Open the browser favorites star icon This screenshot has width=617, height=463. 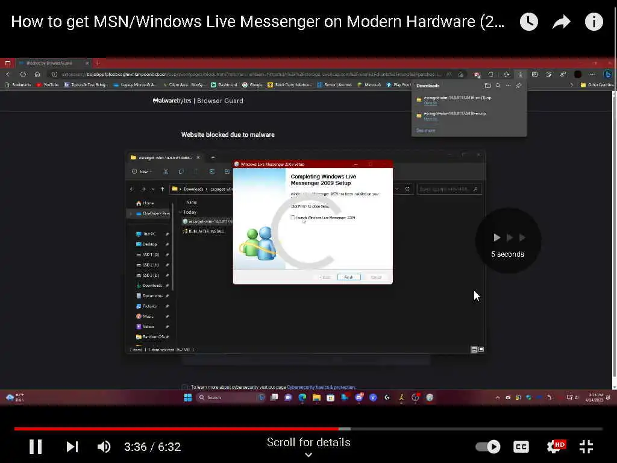[506, 74]
